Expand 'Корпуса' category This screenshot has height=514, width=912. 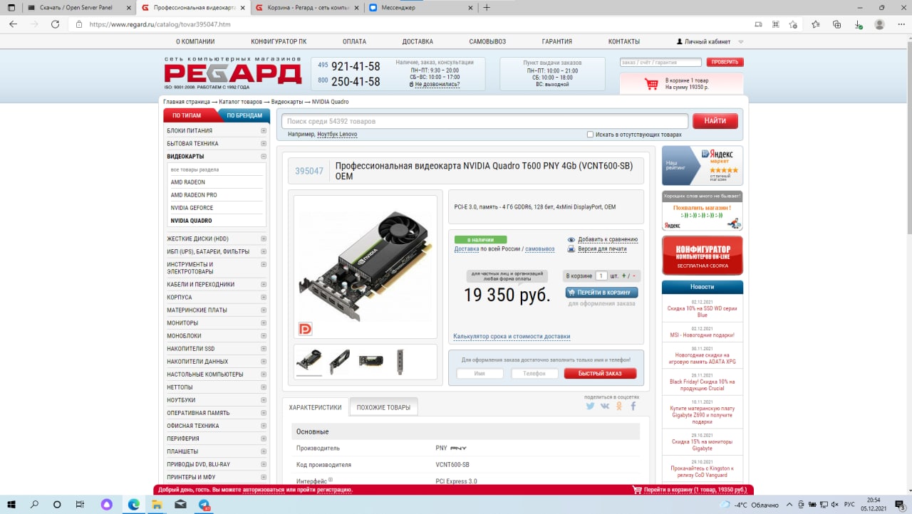[x=264, y=297]
